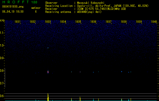159x101 pixels.
Task: Click the 0.7 kHz axis label
Action: pos(2,83)
